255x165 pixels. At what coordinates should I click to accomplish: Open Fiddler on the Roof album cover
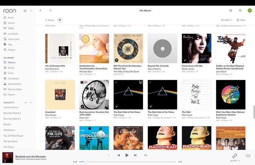[231, 48]
